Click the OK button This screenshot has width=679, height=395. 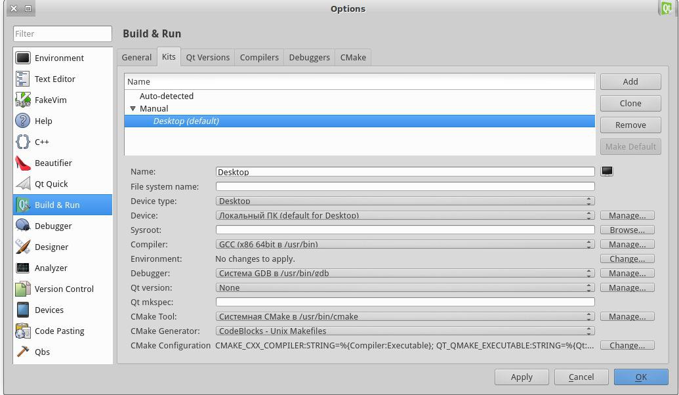[641, 377]
